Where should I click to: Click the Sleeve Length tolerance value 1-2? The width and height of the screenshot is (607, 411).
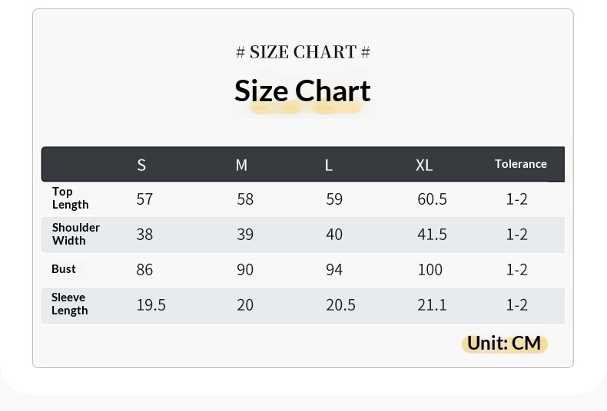pyautogui.click(x=516, y=305)
